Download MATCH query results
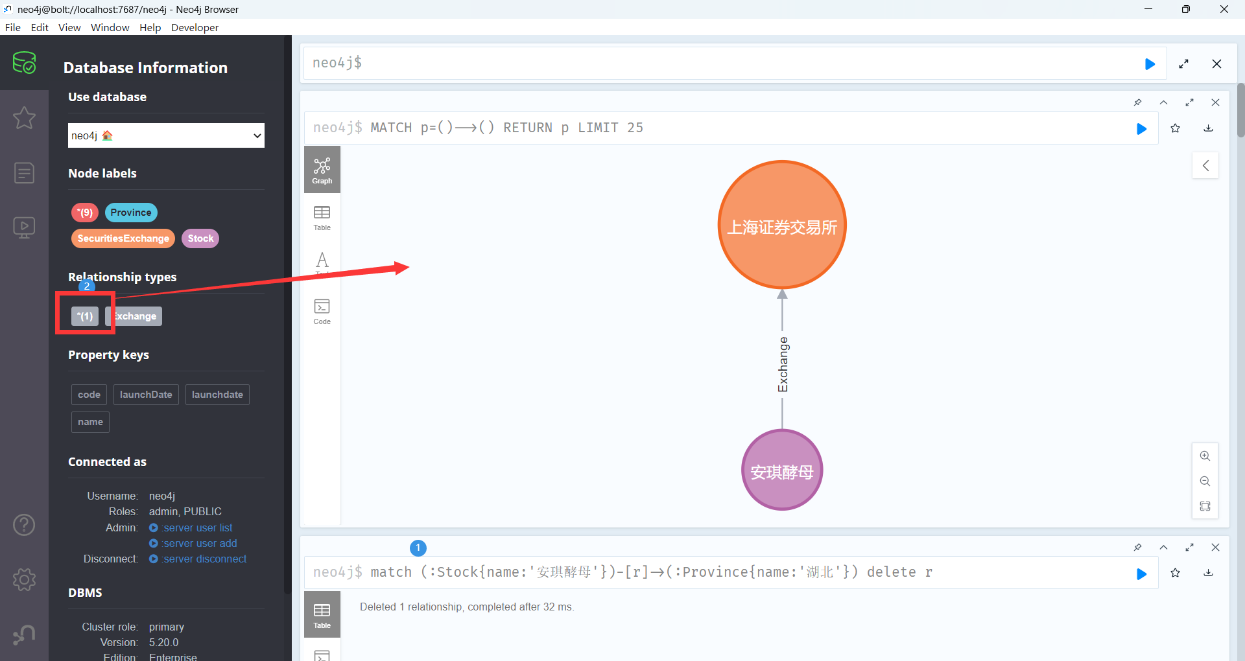This screenshot has width=1245, height=661. click(x=1208, y=128)
